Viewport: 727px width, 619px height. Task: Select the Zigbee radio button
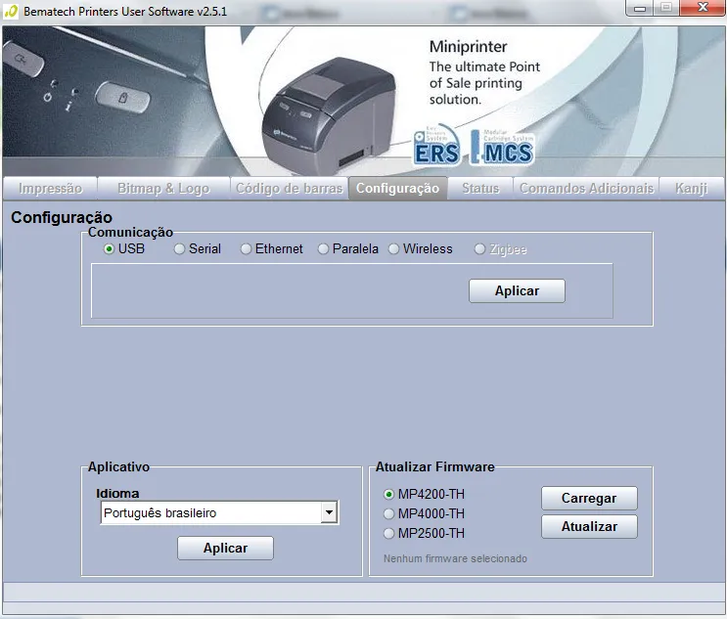point(479,249)
